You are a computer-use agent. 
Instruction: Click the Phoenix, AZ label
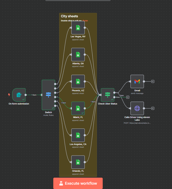78,90
